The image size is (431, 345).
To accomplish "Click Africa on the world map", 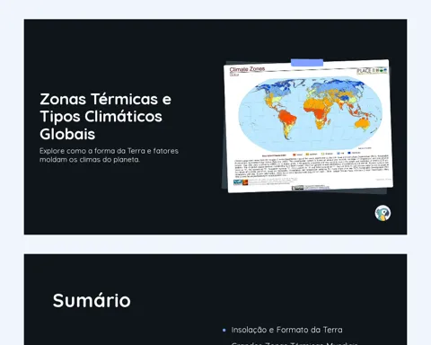I will pyautogui.click(x=318, y=112).
